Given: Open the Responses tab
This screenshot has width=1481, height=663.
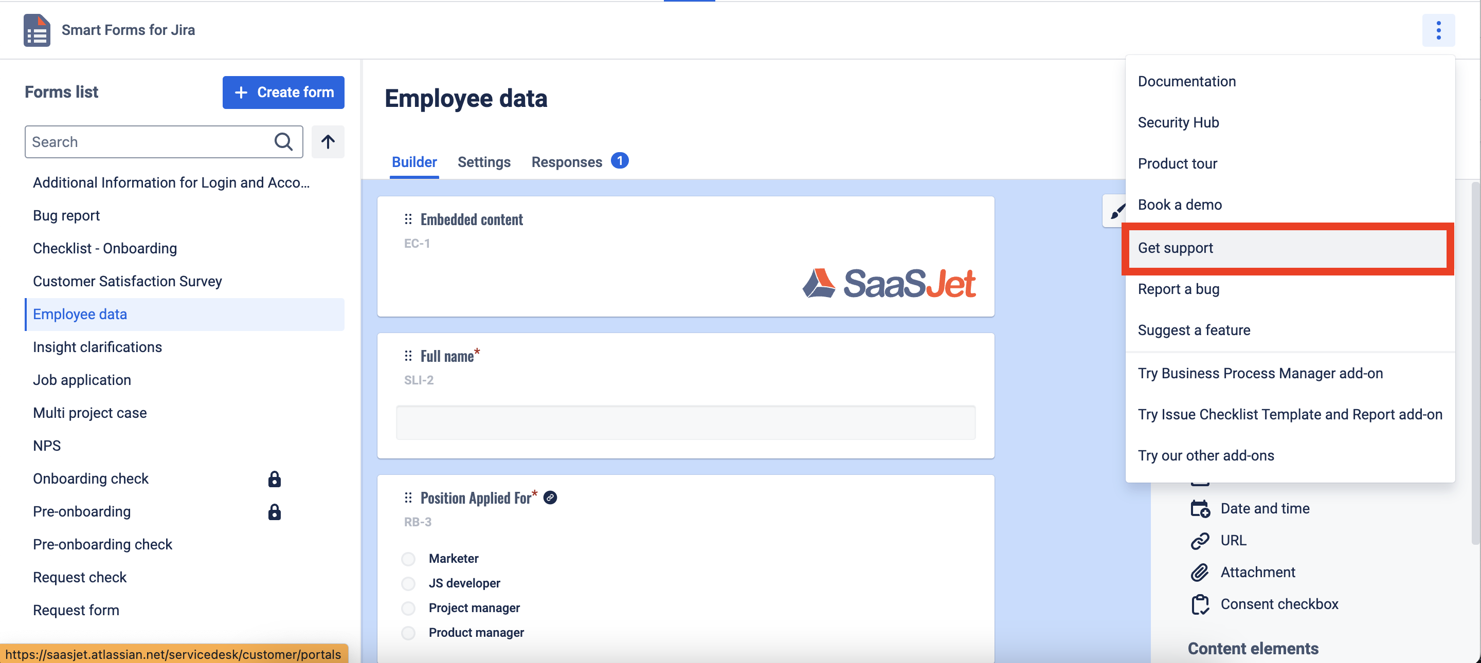Looking at the screenshot, I should [566, 162].
